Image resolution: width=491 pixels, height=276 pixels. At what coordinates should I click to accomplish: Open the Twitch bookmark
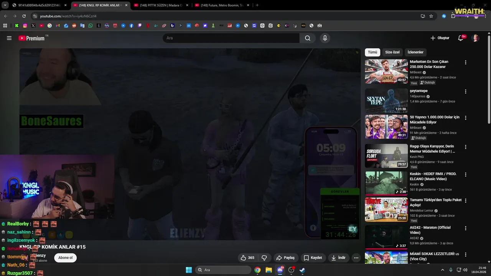point(140,26)
